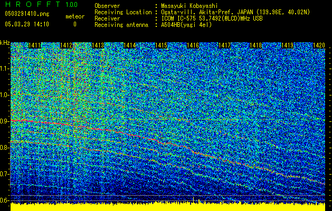The image size is (332, 211).
Task: Click the 1420 time marker
Action: 319,45
